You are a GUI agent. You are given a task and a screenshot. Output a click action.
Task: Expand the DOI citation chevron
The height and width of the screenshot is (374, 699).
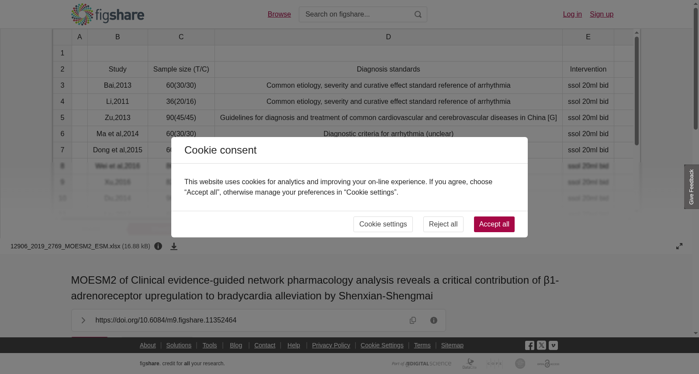83,320
